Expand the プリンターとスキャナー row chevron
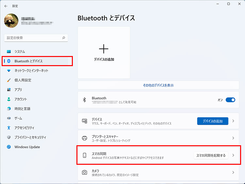 [233, 138]
